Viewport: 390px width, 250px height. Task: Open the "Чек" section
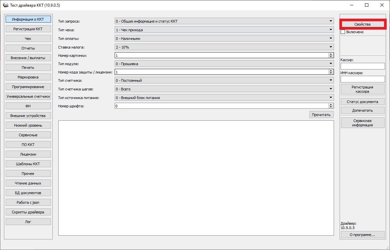(x=28, y=39)
